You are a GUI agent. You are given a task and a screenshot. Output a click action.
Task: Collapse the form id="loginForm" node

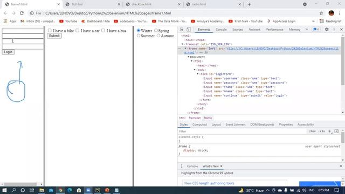(x=198, y=74)
